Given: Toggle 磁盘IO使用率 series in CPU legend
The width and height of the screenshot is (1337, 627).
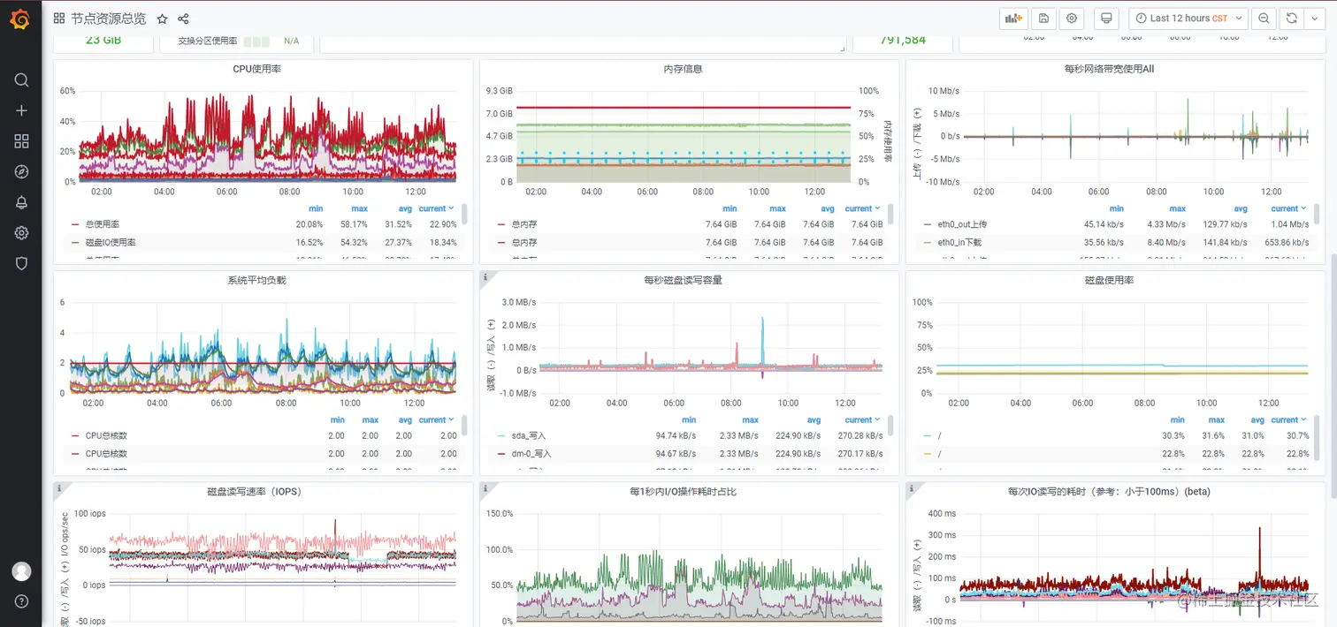Looking at the screenshot, I should (111, 242).
